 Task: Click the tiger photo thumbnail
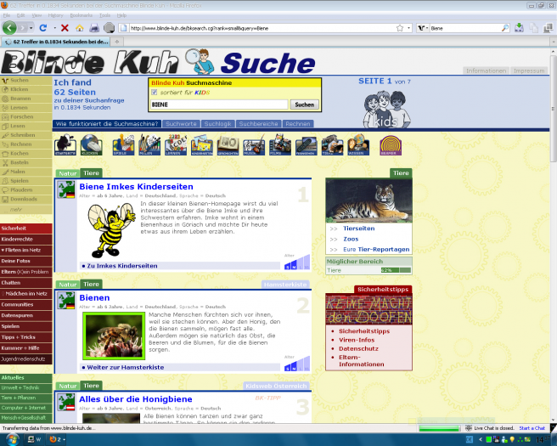pos(369,200)
